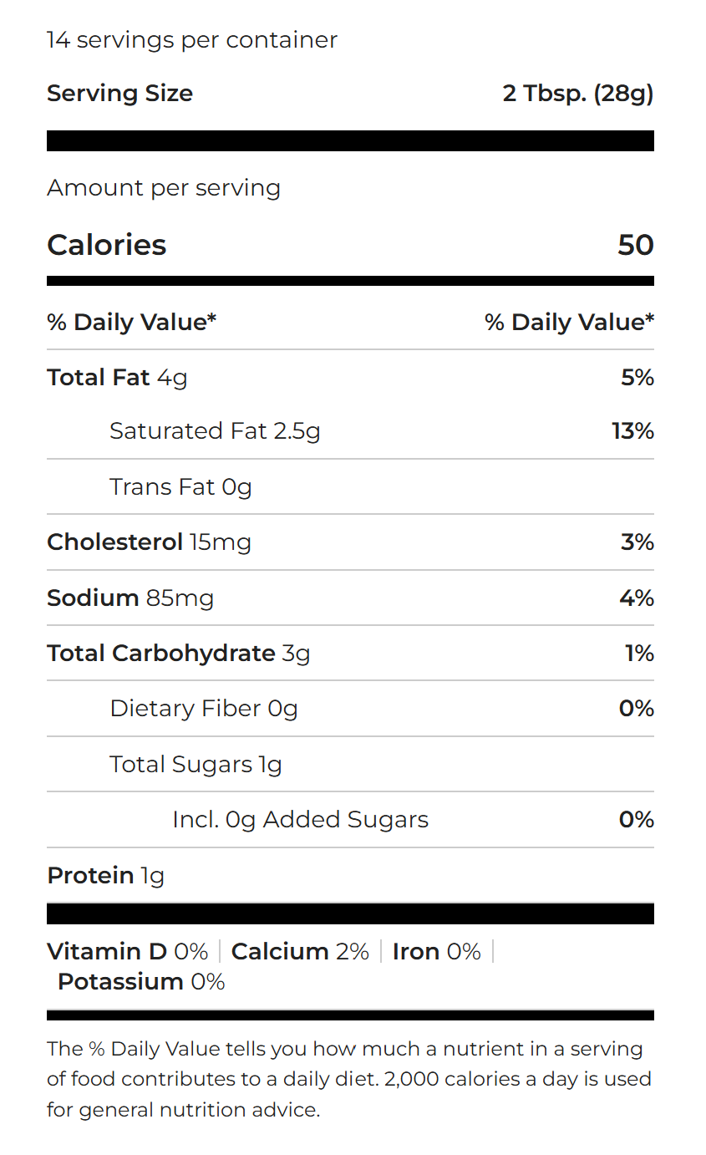Image resolution: width=706 pixels, height=1155 pixels.
Task: Click the 'Sodium 85mg' row label
Action: pos(130,598)
